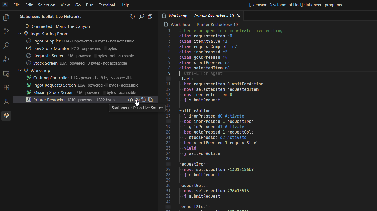The height and width of the screenshot is (211, 377).
Task: Click the 'requestGold:' label in the code
Action: coord(193,185)
